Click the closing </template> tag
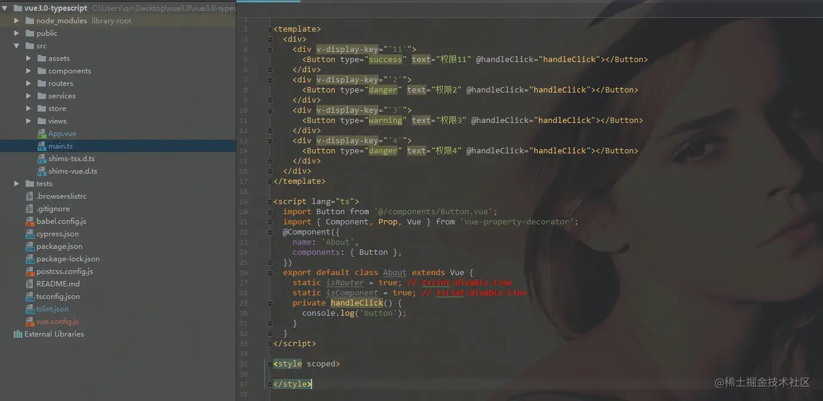Viewport: 823px width, 401px height. point(299,181)
